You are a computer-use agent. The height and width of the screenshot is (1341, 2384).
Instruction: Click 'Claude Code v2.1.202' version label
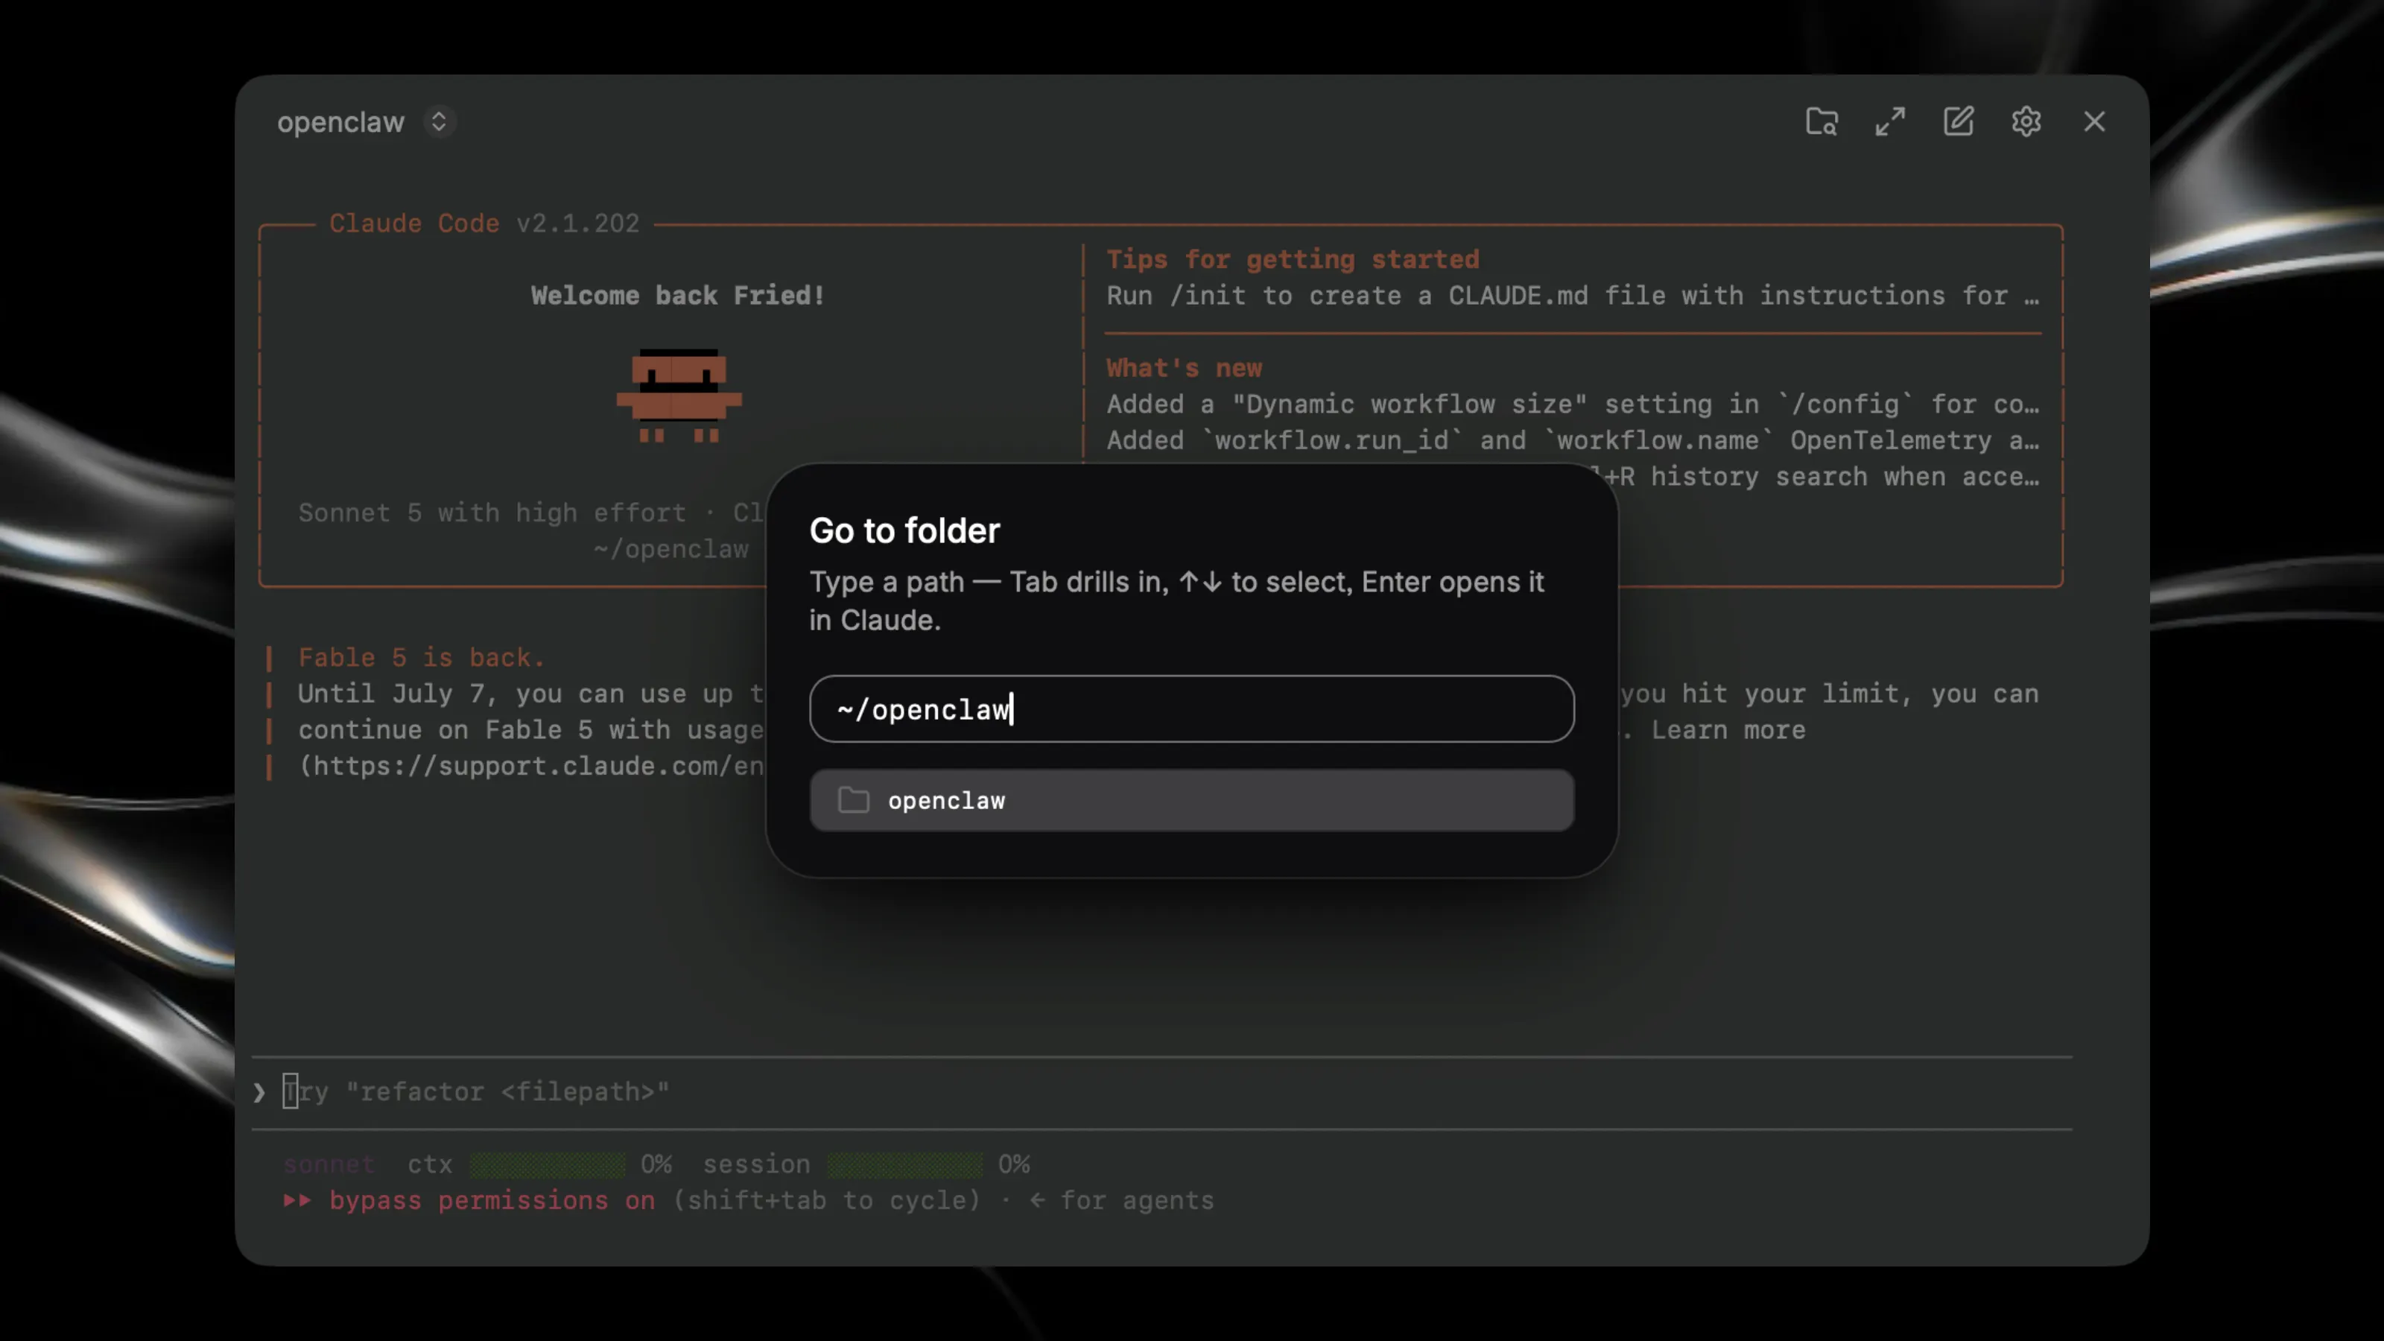484,223
